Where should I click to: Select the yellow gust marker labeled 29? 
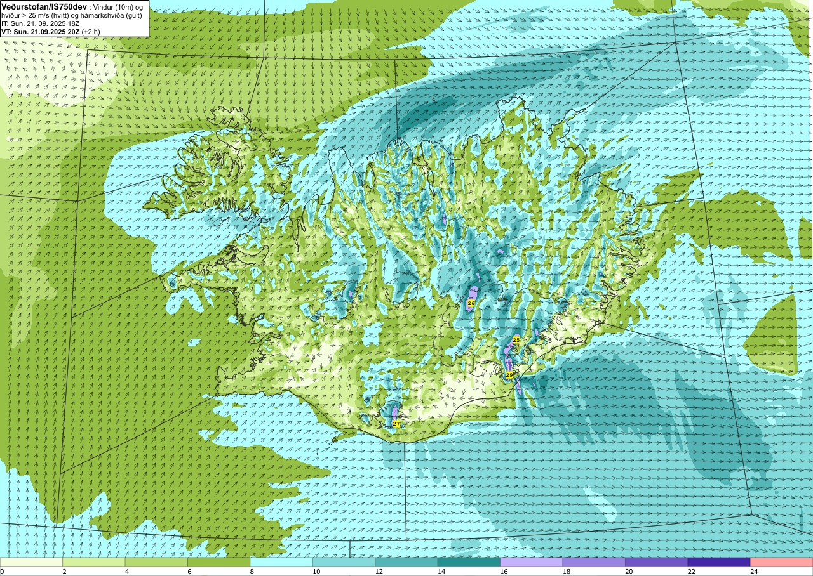tap(509, 375)
